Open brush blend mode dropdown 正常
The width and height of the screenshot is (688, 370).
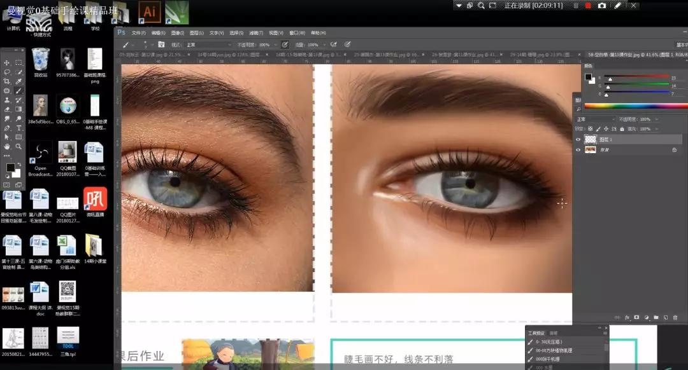(208, 45)
